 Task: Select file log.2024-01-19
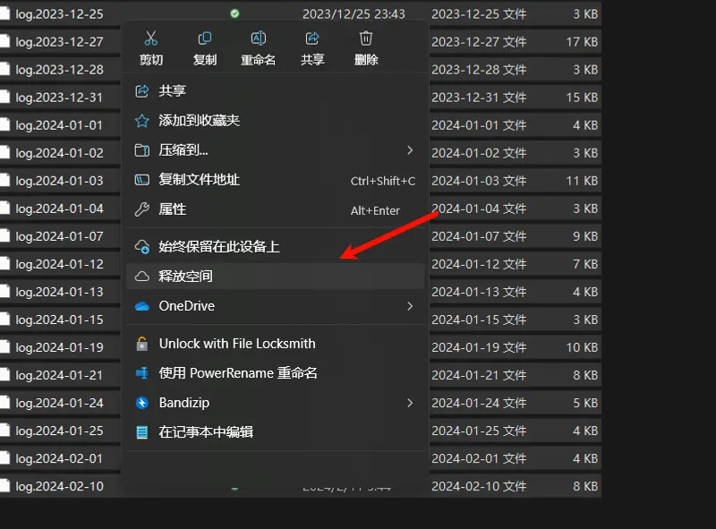pyautogui.click(x=59, y=347)
